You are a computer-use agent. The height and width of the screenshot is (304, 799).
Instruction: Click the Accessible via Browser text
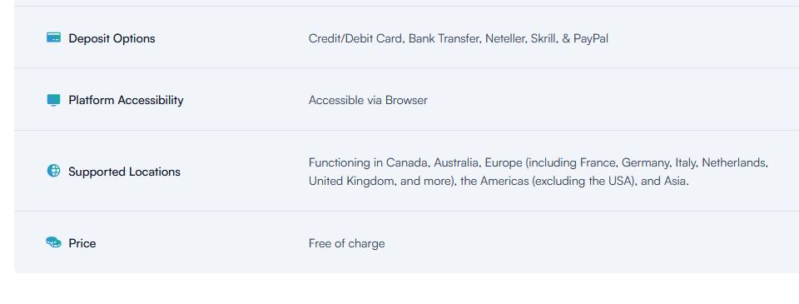click(368, 101)
